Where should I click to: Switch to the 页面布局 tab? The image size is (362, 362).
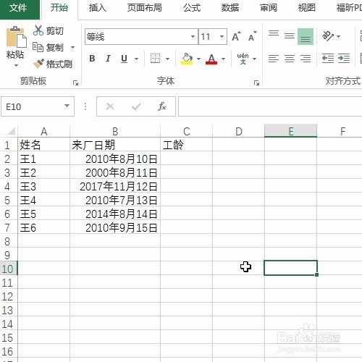tap(144, 8)
